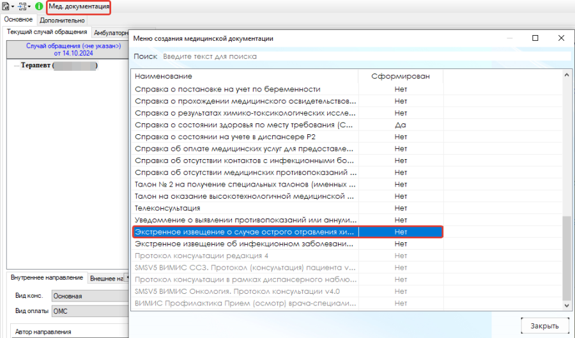Screen dimensions: 575x338
Task: Click the vertical scrollbar thumb of documents list
Action: 567,258
